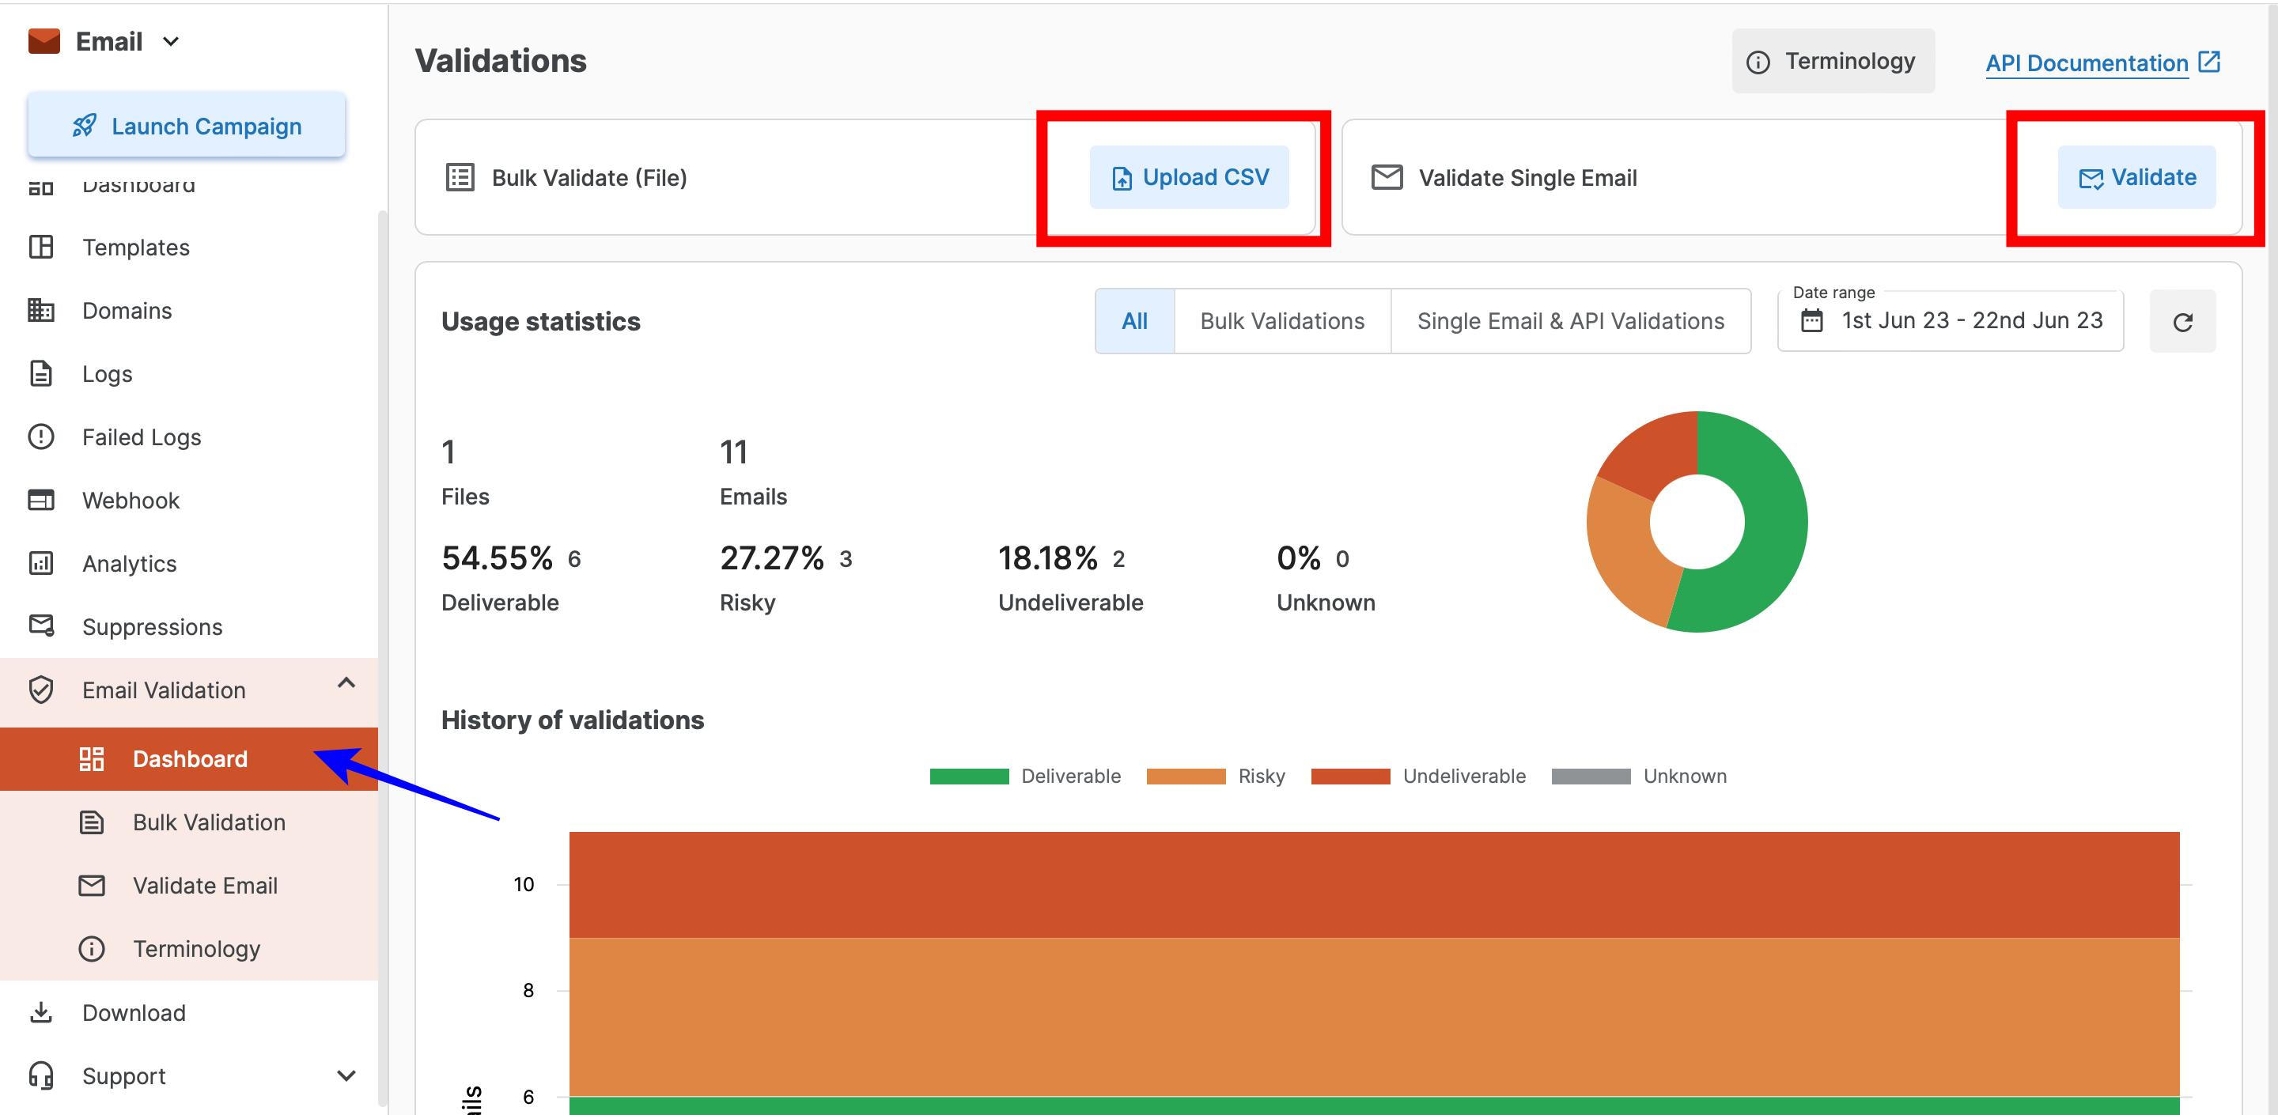
Task: Click the refresh statistics button
Action: (2182, 322)
